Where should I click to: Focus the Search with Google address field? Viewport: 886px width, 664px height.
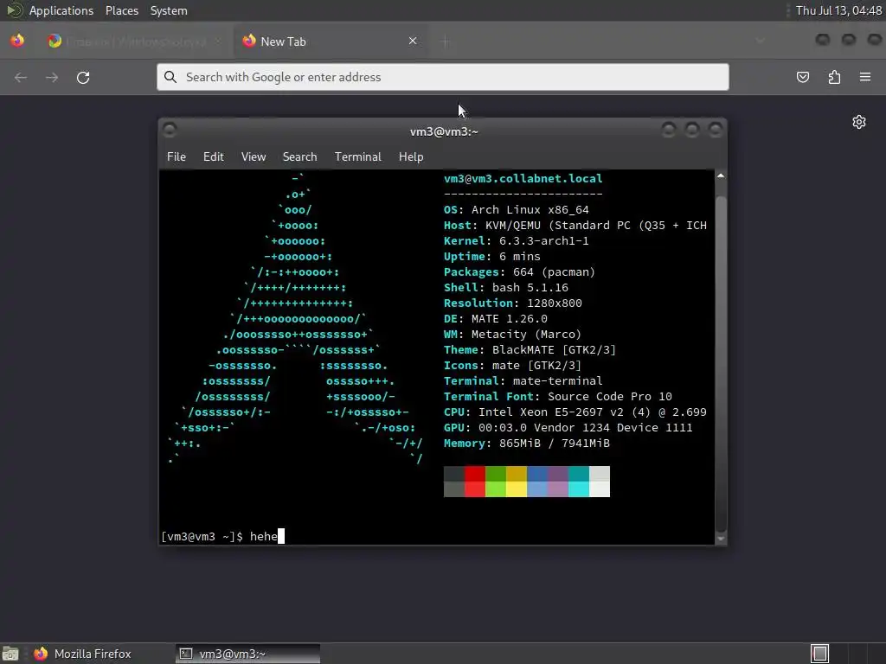[442, 77]
